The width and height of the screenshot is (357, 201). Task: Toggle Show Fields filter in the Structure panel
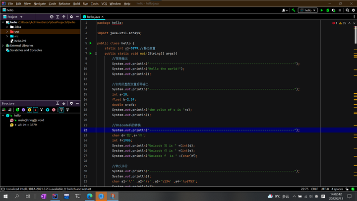(29, 110)
